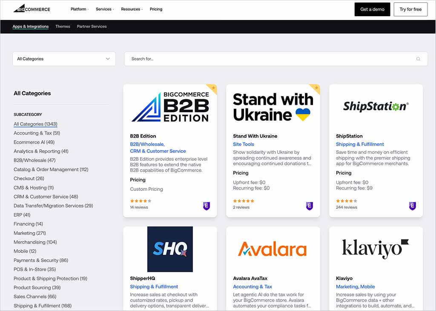Click the purple E badge on ShipStation card
Viewport: 436px width, 311px height.
(x=412, y=206)
